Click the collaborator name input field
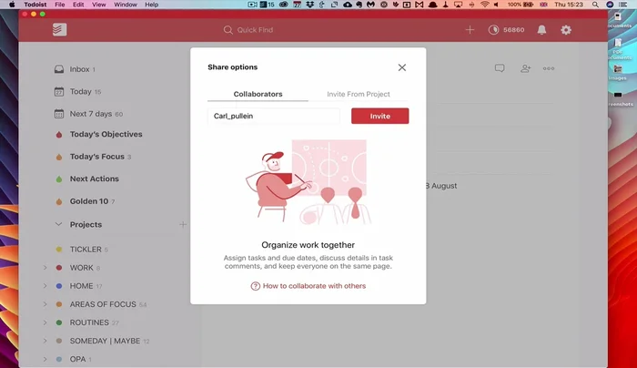 click(274, 116)
